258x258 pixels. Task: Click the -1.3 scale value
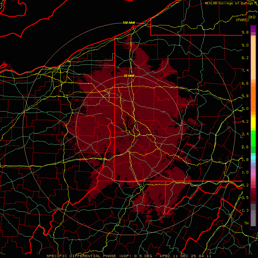coord(244,210)
